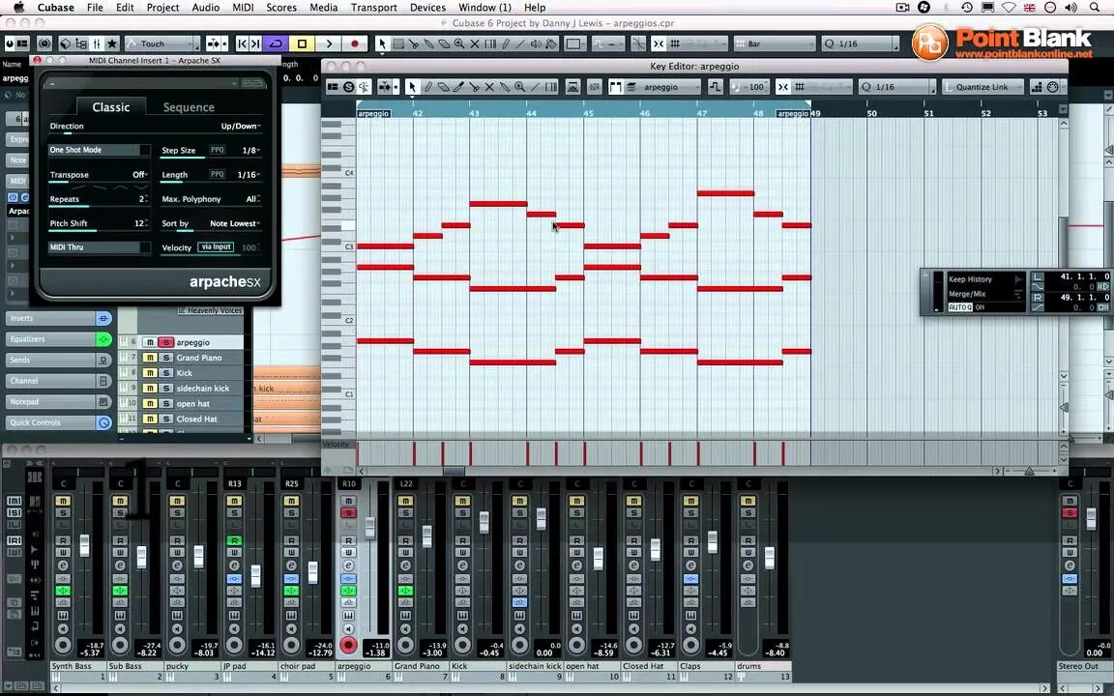Mute the arpeggio track in track list
This screenshot has width=1114, height=696.
pos(150,342)
